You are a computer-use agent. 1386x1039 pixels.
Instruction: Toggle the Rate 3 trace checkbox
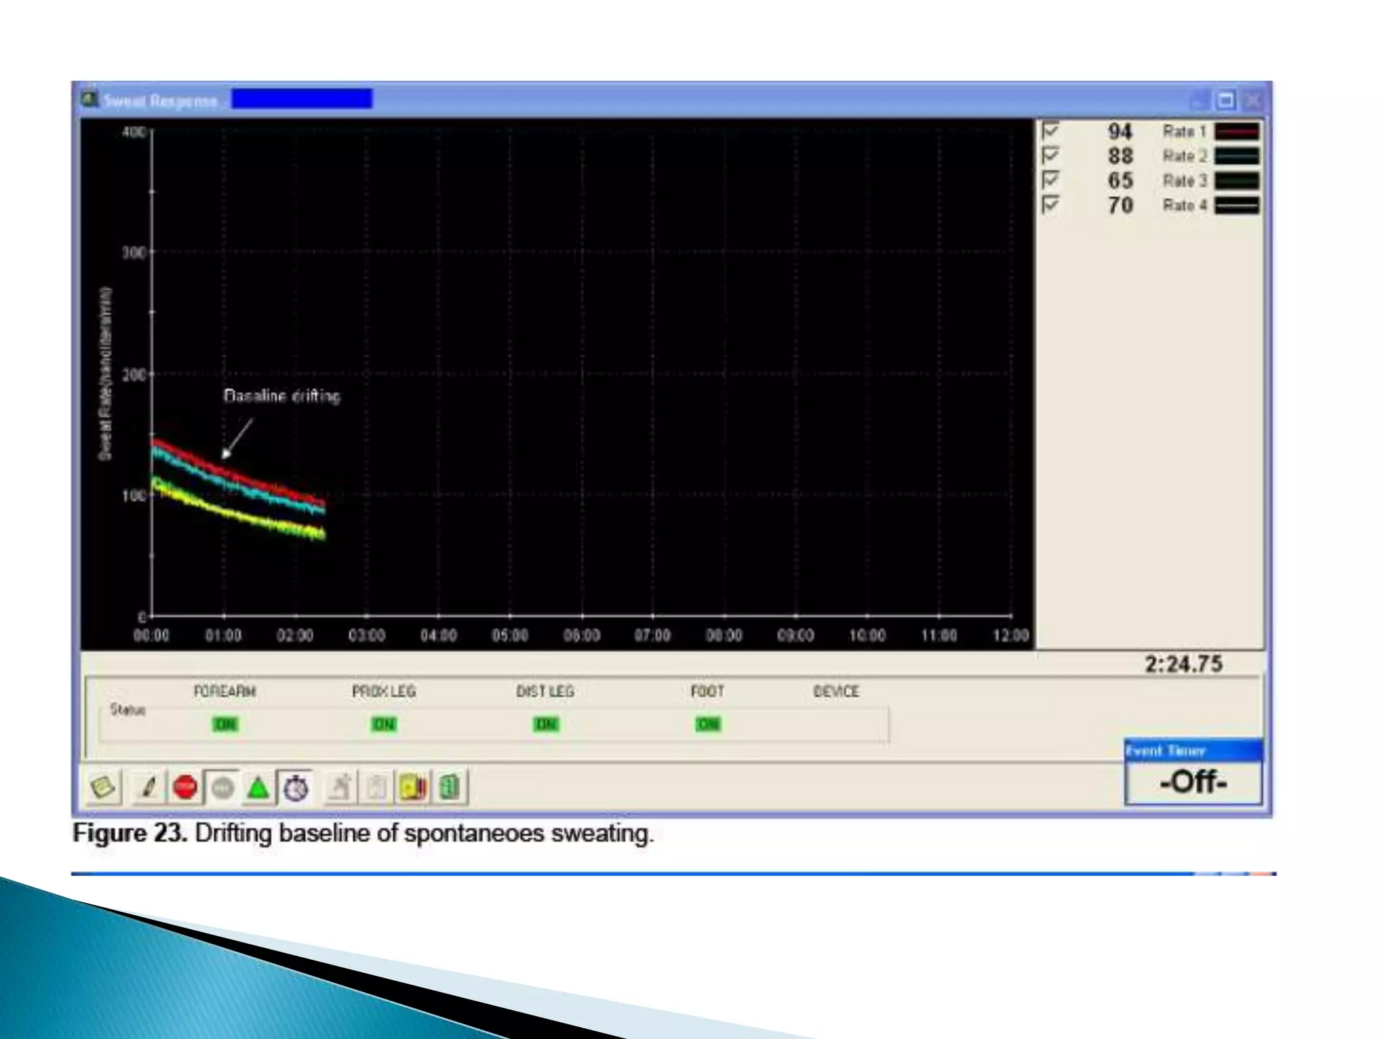[x=1050, y=180]
